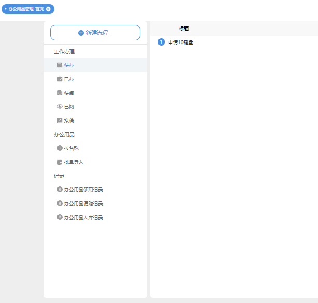This screenshot has height=303, width=318.
Task: Open the 申请10键盘 row
Action: coord(181,42)
